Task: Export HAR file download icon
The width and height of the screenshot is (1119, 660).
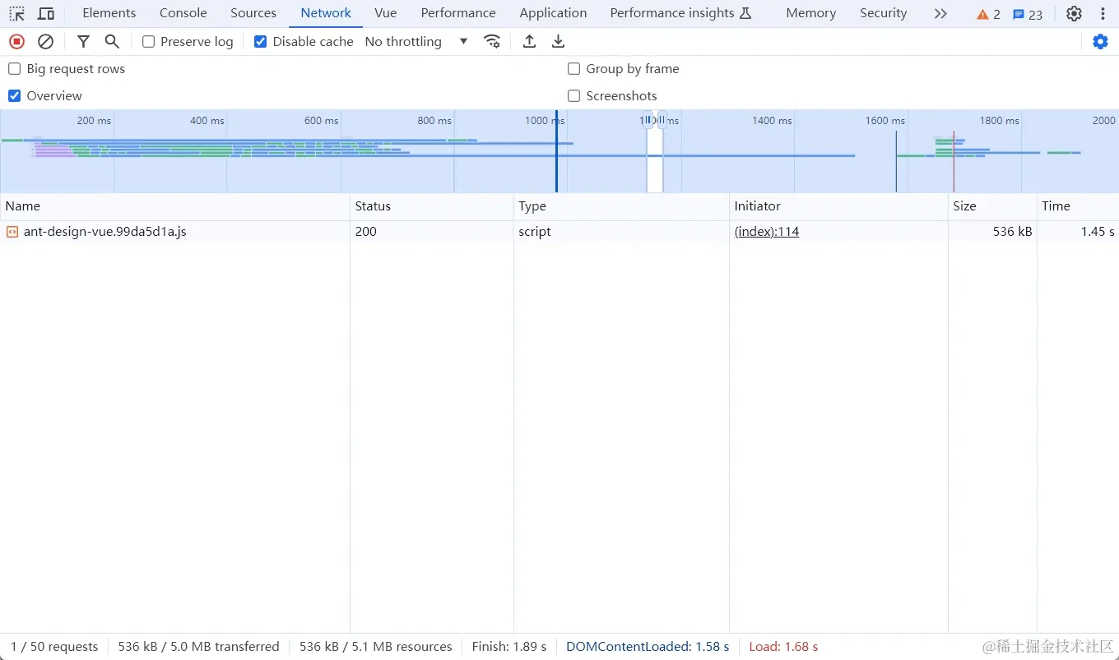Action: click(x=558, y=42)
